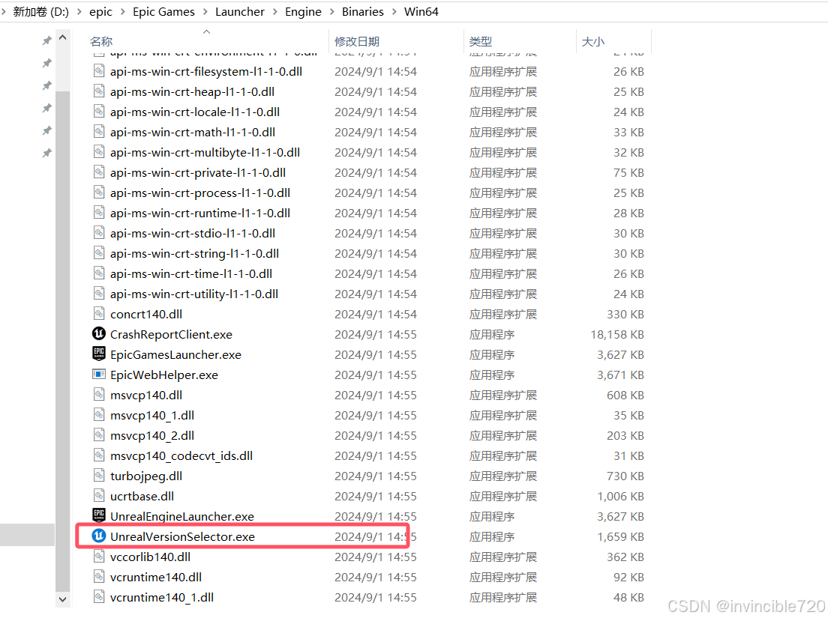
Task: Click the 330 KB size value
Action: coord(625,314)
